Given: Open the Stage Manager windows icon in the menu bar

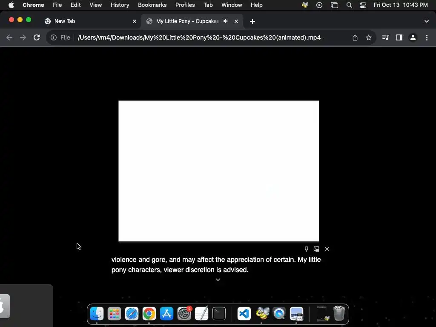Looking at the screenshot, I should 335,5.
